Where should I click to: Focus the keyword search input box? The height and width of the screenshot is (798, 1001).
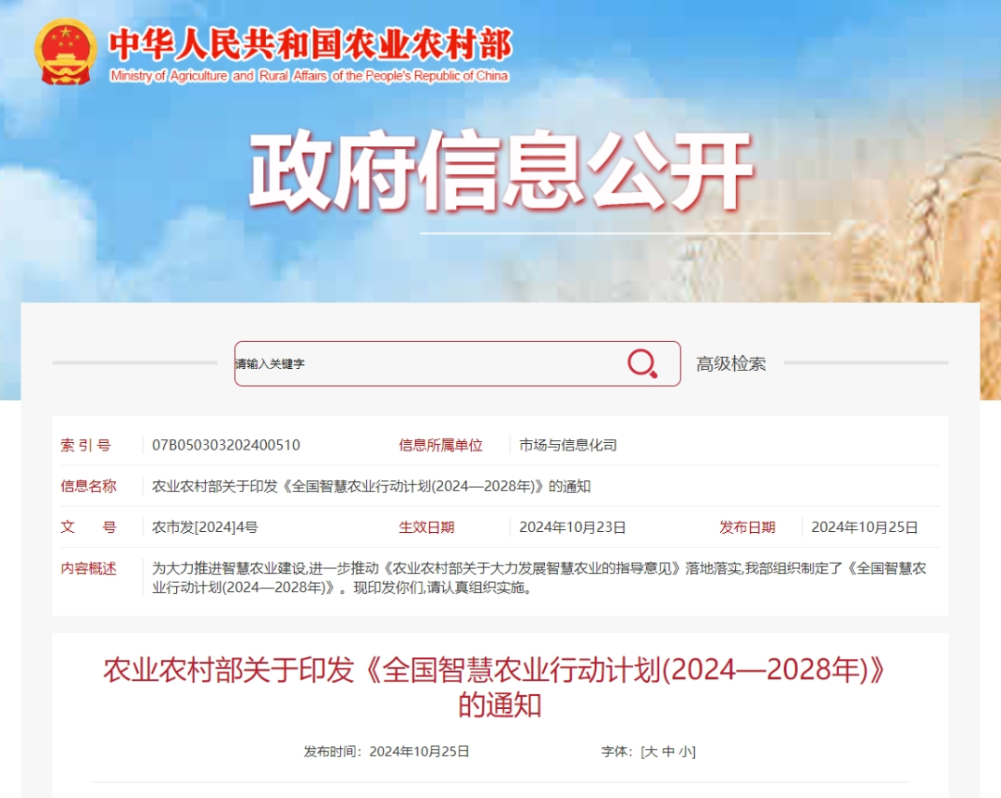426,363
